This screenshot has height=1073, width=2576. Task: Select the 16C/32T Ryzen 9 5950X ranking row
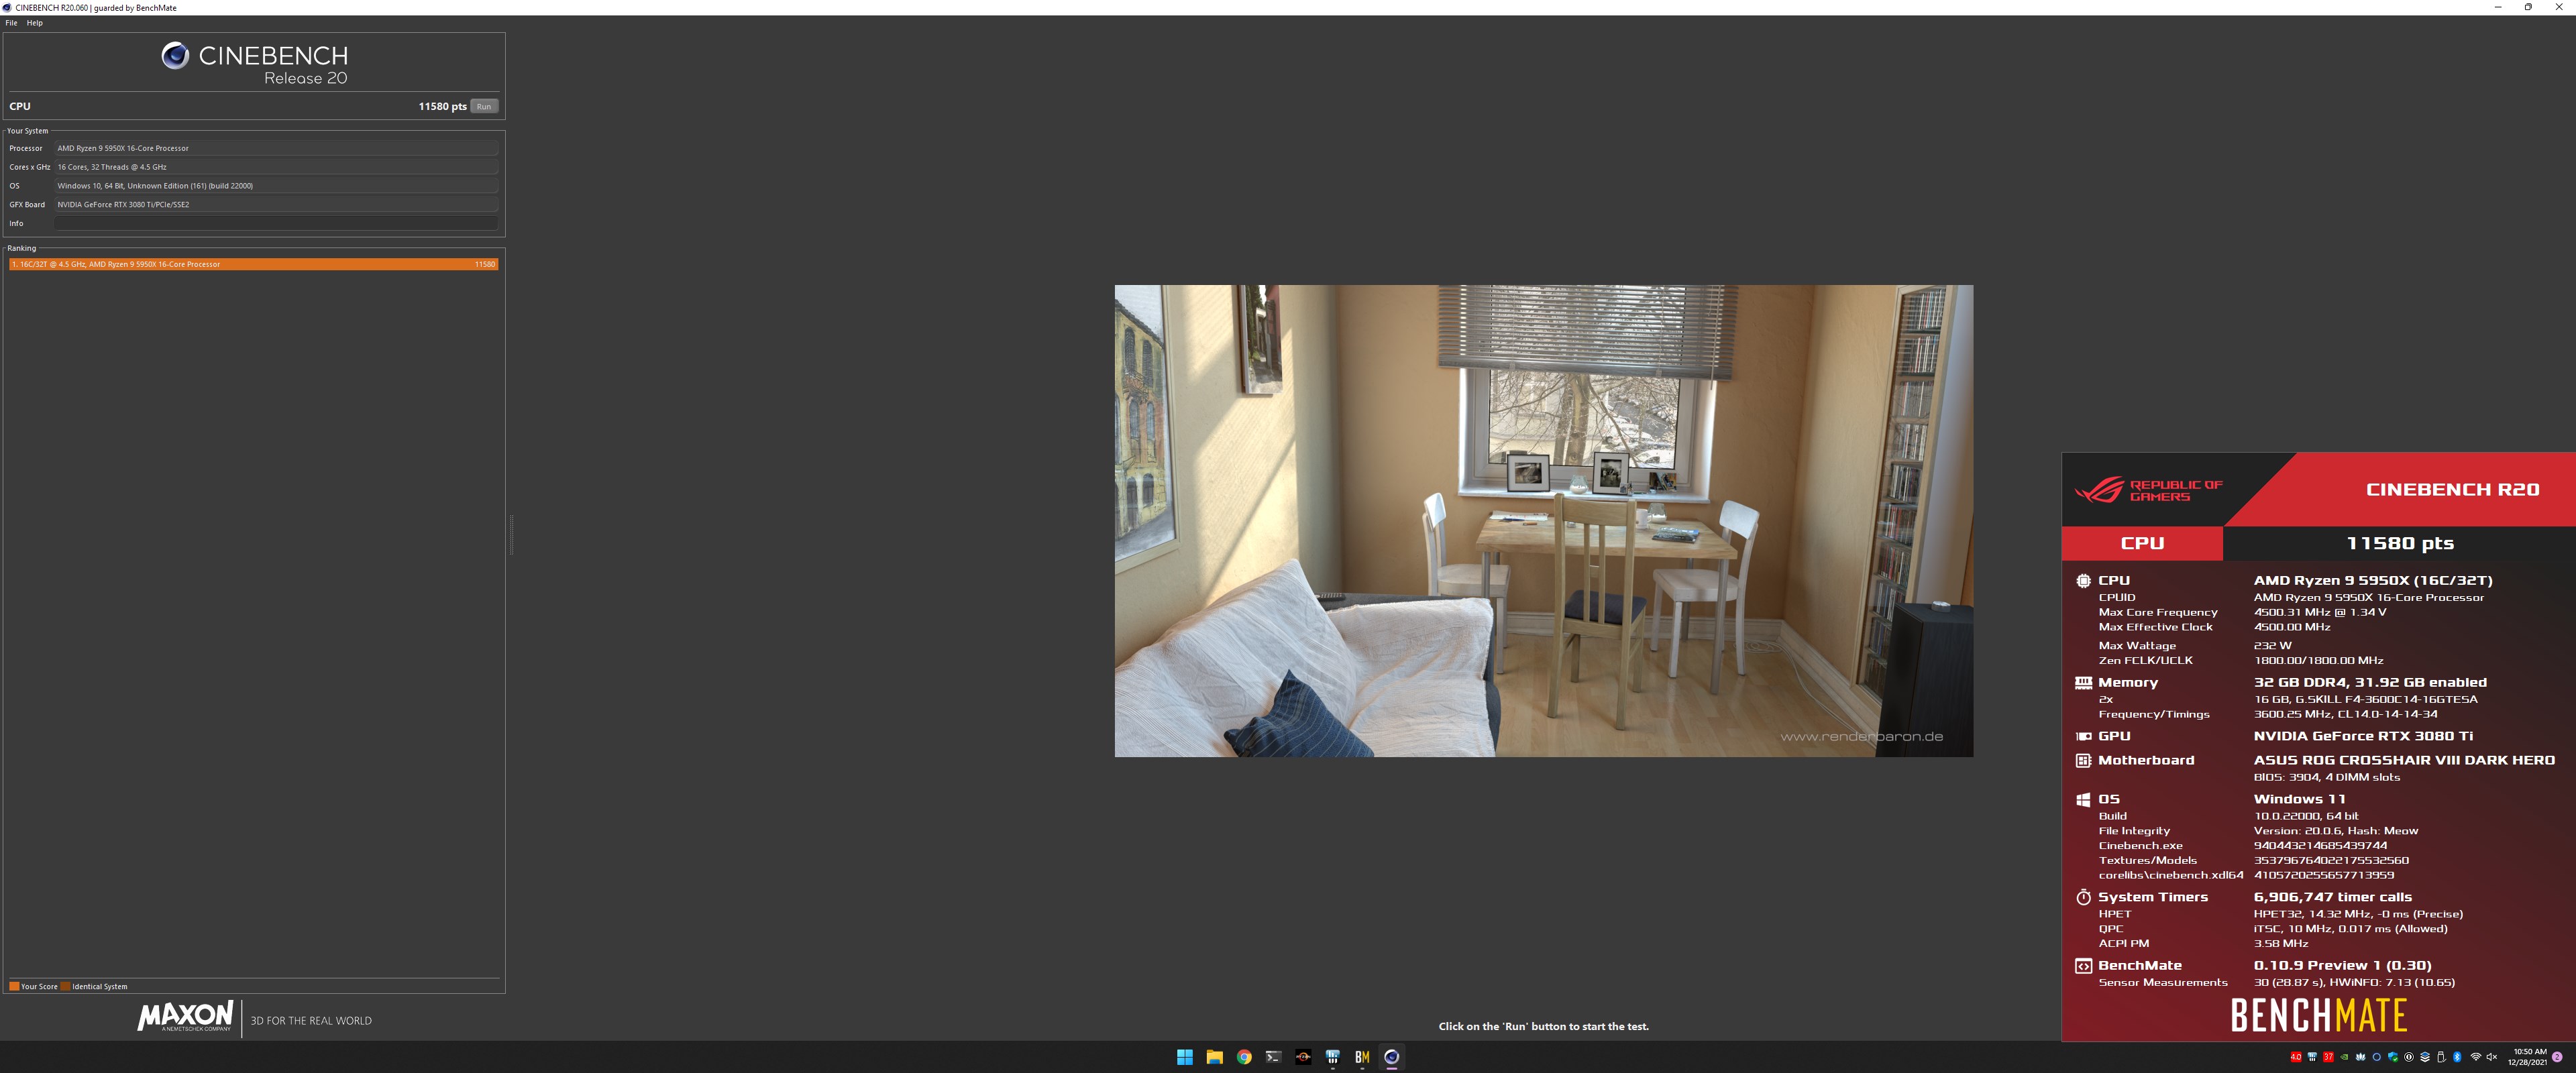pos(254,264)
